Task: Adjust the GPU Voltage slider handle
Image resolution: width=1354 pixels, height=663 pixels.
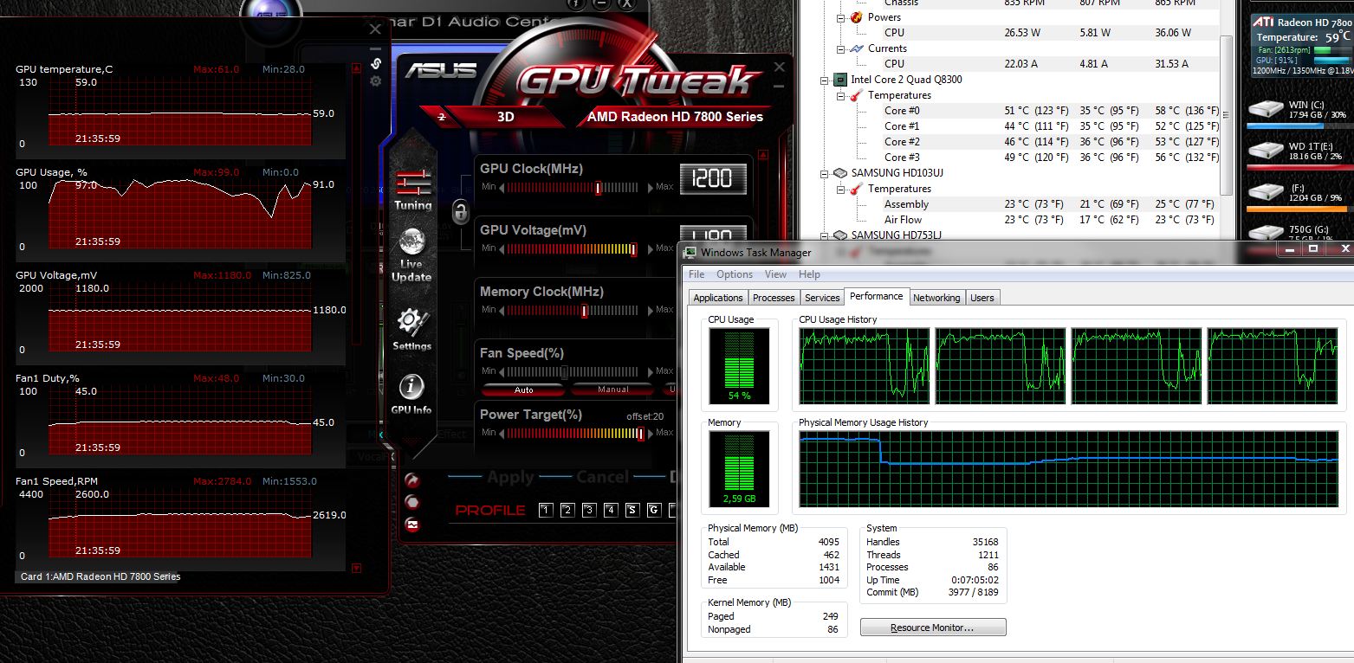Action: point(634,249)
